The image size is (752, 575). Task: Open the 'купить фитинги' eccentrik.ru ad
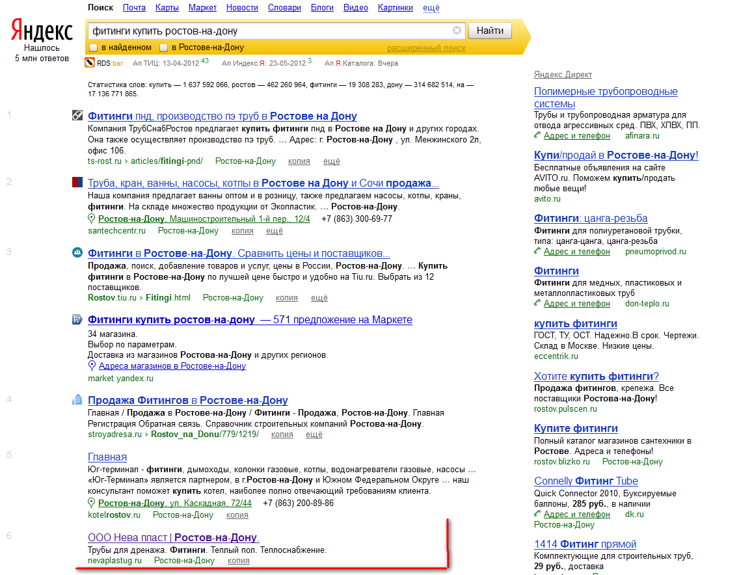coord(576,324)
